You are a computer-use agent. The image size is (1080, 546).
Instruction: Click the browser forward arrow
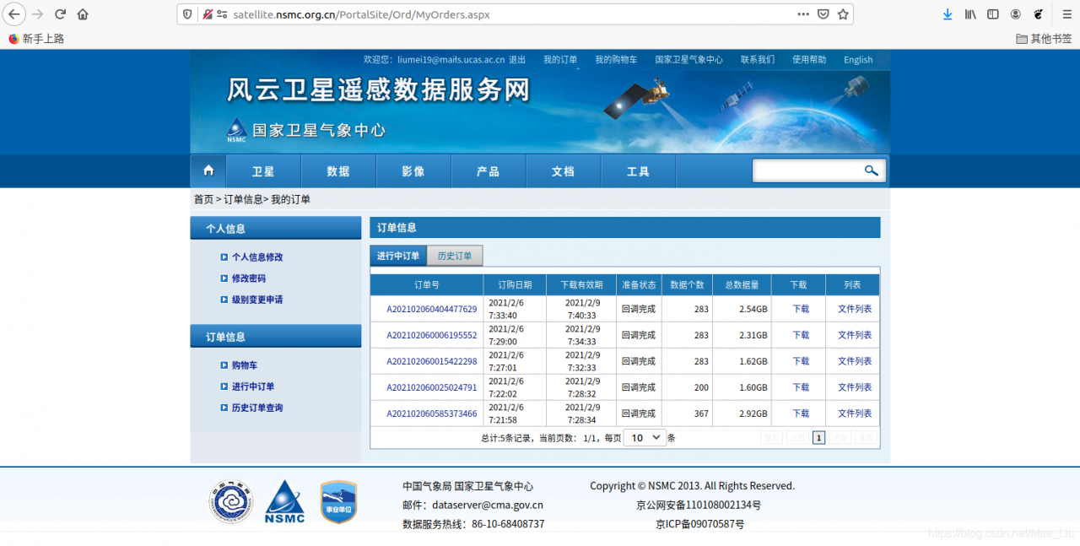tap(37, 14)
